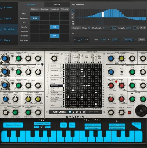This screenshot has width=147, height=148.
Task: Select the keyboard row in matrix sources
Action: tap(57, 86)
